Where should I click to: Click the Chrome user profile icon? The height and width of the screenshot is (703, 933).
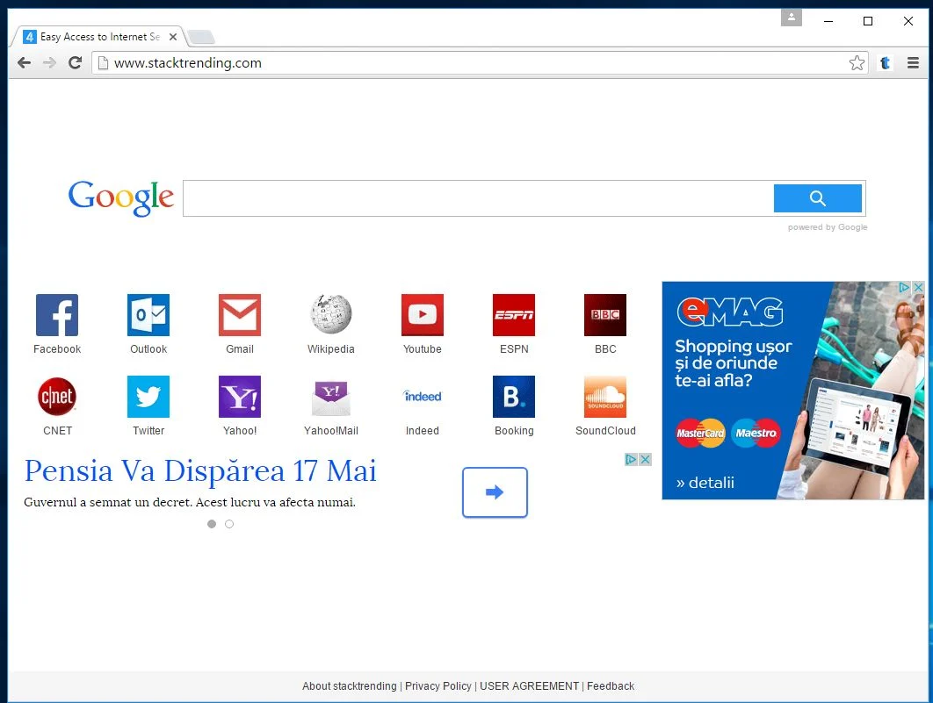[x=792, y=18]
